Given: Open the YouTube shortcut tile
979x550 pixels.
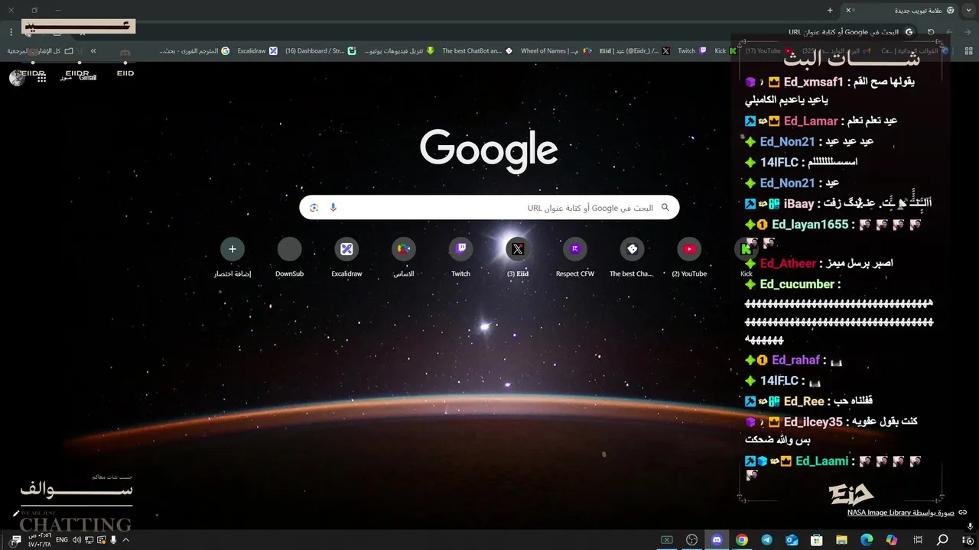Looking at the screenshot, I should click(689, 257).
